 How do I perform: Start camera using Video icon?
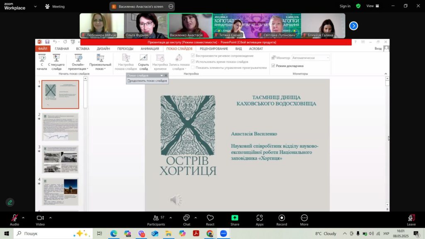tap(40, 218)
